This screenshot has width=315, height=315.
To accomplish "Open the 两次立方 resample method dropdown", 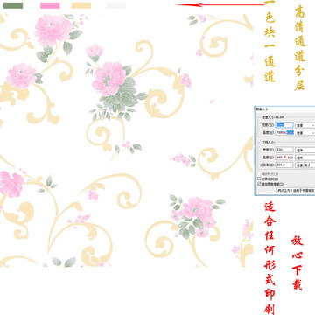I will click(296, 190).
